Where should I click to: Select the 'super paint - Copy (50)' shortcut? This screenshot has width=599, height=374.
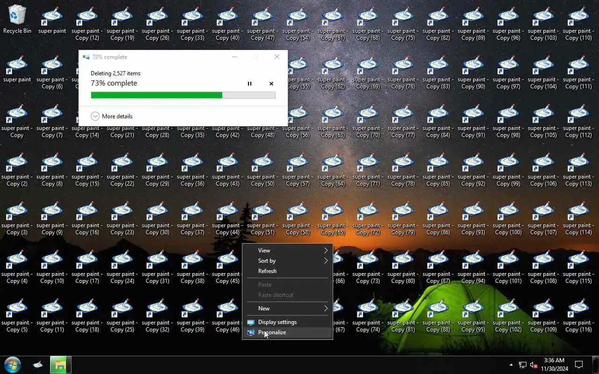coord(263,169)
